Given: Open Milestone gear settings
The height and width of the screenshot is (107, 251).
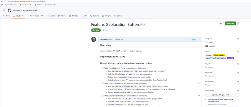Looking at the screenshot, I should click(238, 73).
